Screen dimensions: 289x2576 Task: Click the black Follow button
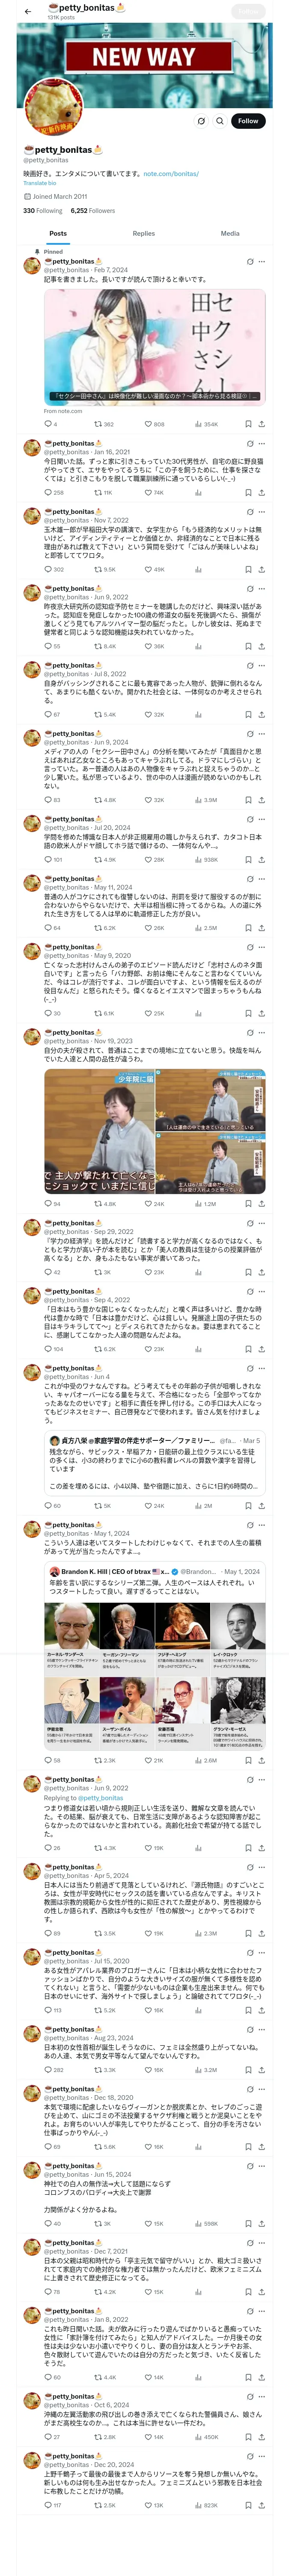[248, 120]
